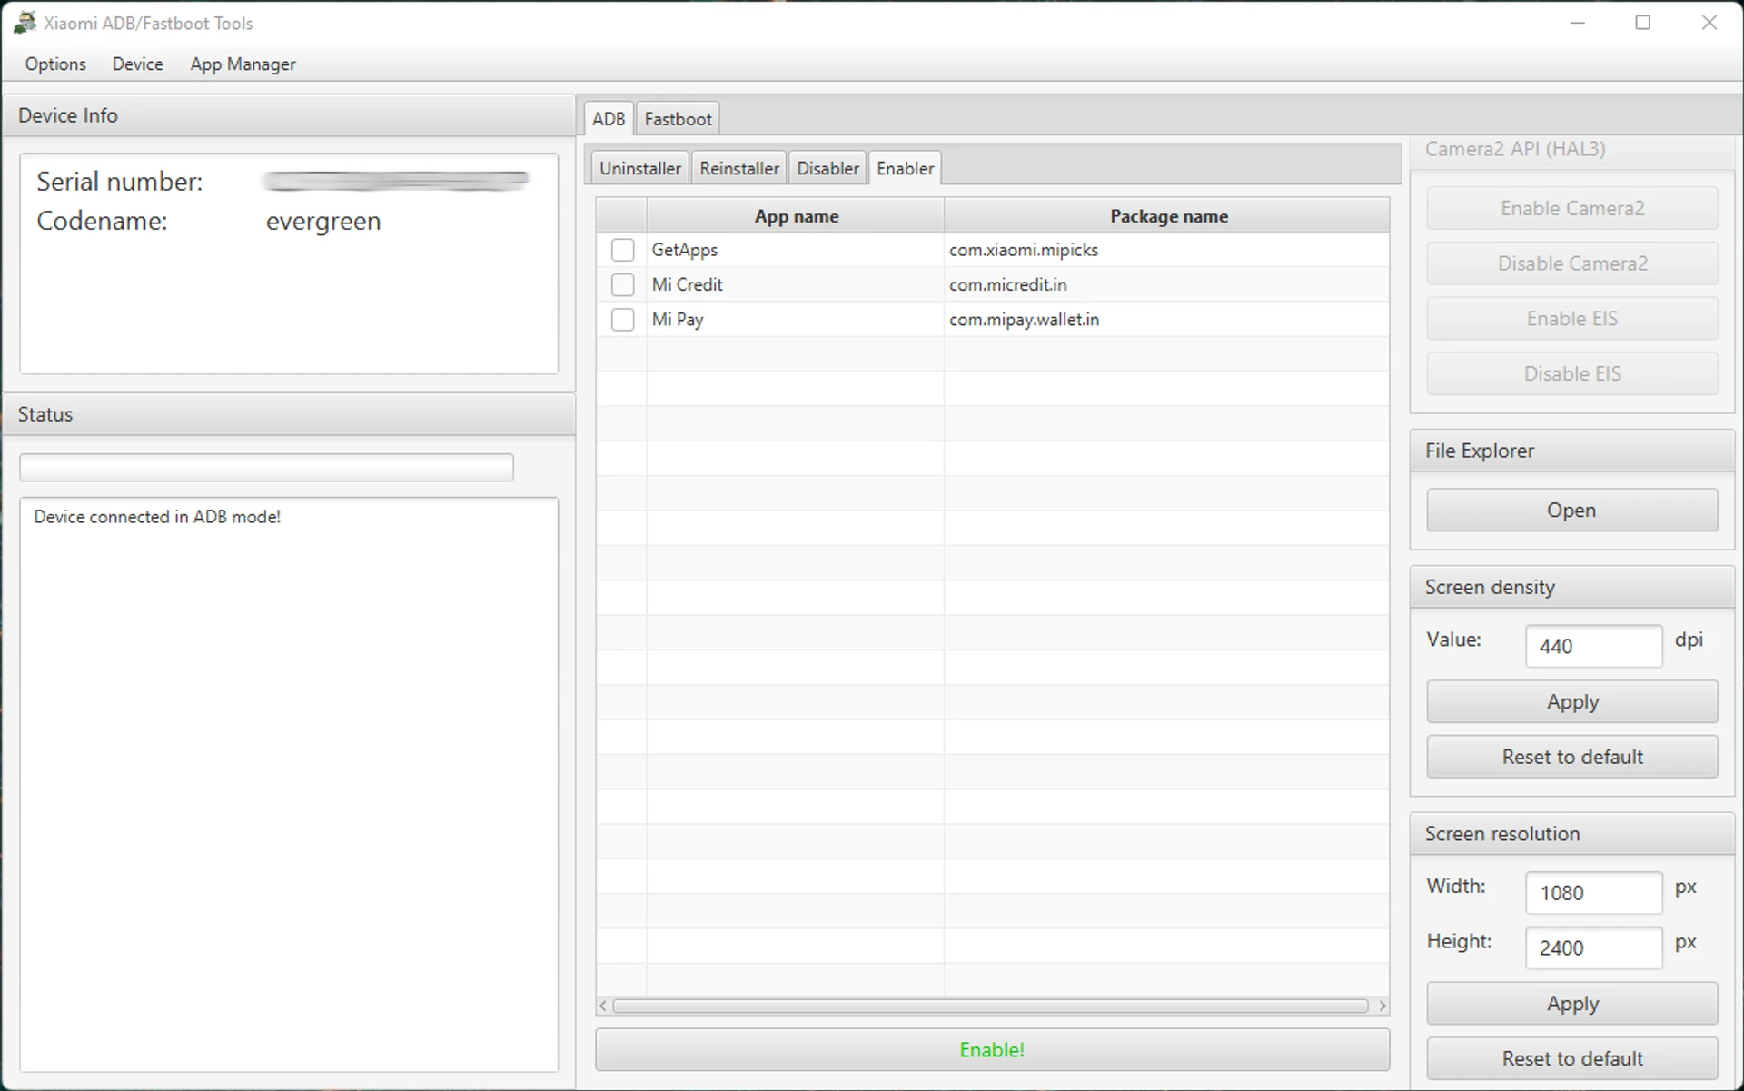Apply the screen density value
This screenshot has width=1744, height=1091.
tap(1572, 702)
